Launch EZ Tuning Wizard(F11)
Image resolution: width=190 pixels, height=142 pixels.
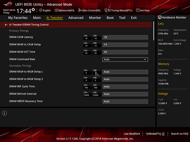[x=118, y=10]
